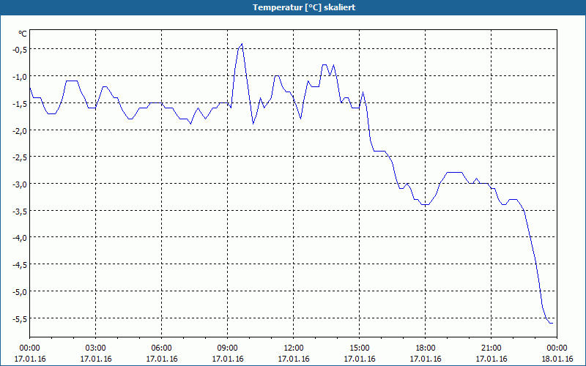
Task: Pick the -3,0 y-axis tick label
Action: coord(21,184)
